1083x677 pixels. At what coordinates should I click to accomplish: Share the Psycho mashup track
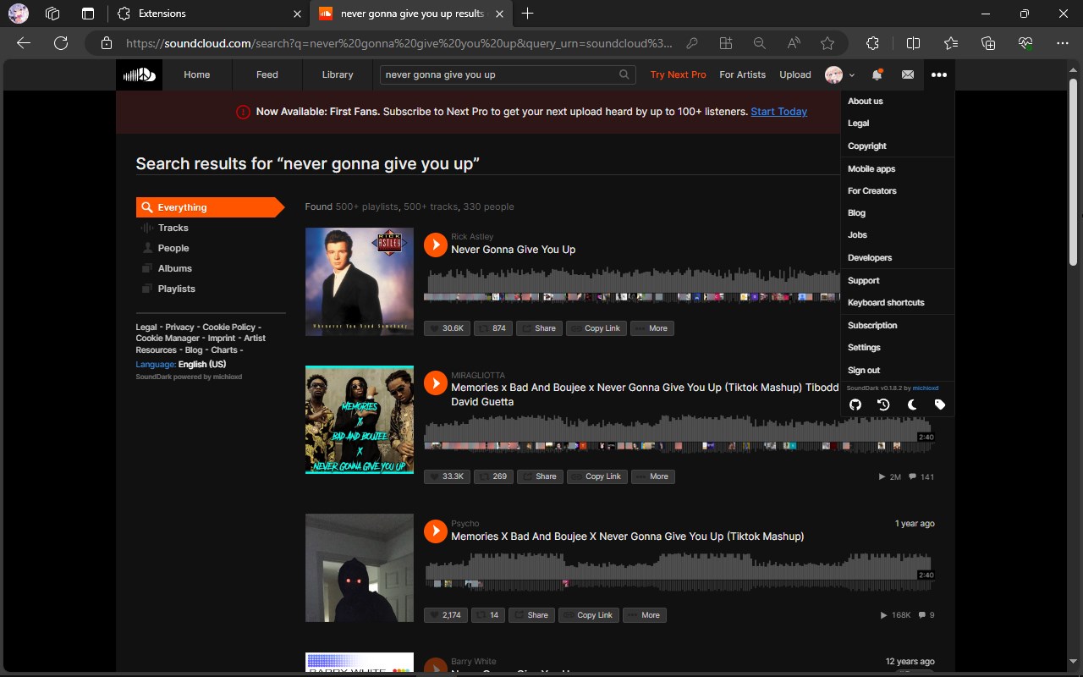pos(531,615)
